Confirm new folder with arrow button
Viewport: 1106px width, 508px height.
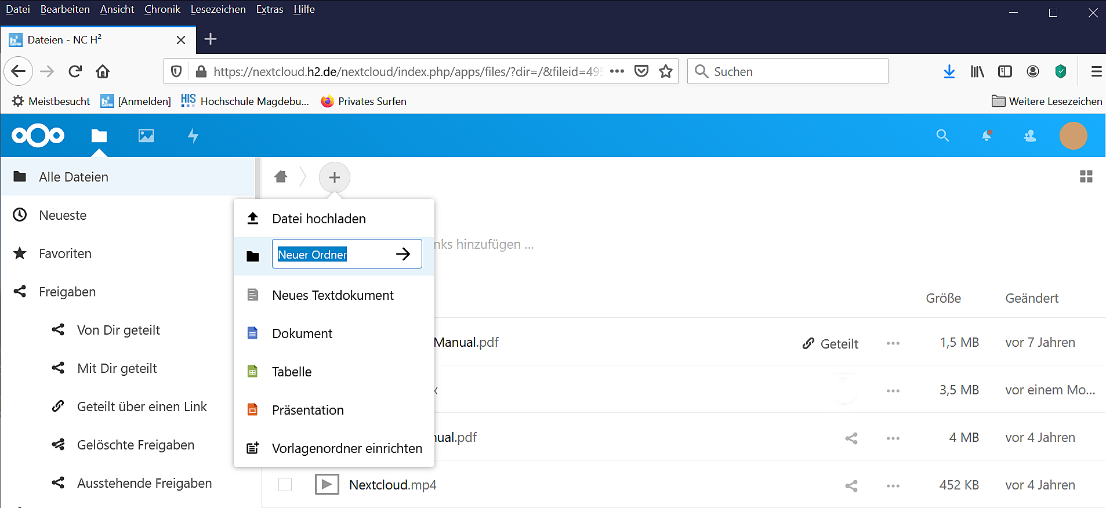[x=403, y=254]
